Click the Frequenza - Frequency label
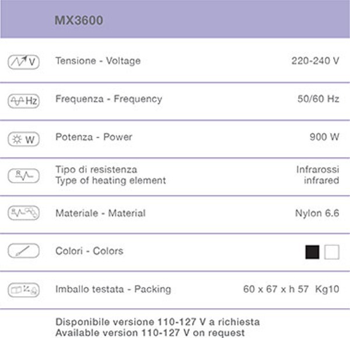 pos(108,99)
